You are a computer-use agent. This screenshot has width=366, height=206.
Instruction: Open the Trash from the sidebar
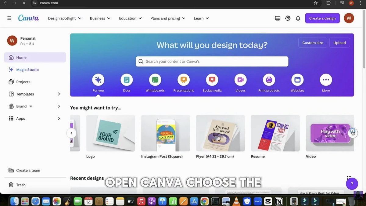click(21, 185)
